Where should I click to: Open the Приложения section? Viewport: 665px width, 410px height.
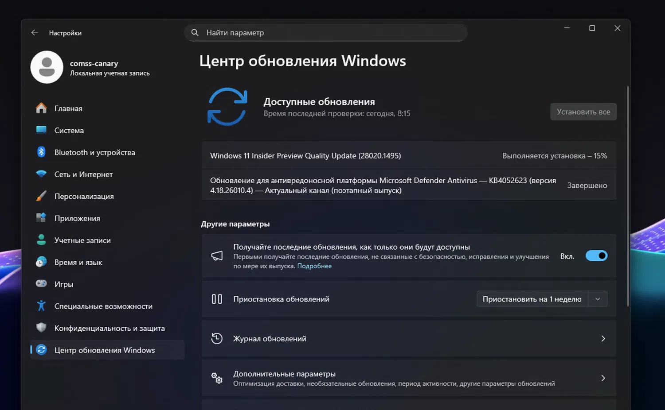(78, 218)
